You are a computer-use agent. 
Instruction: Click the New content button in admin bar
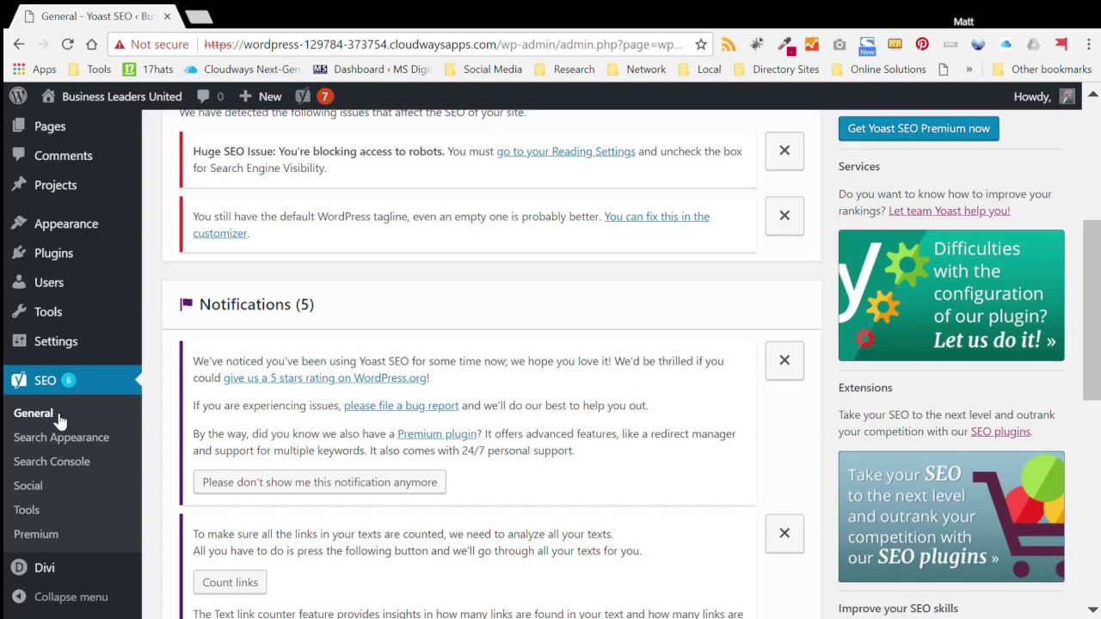point(261,96)
